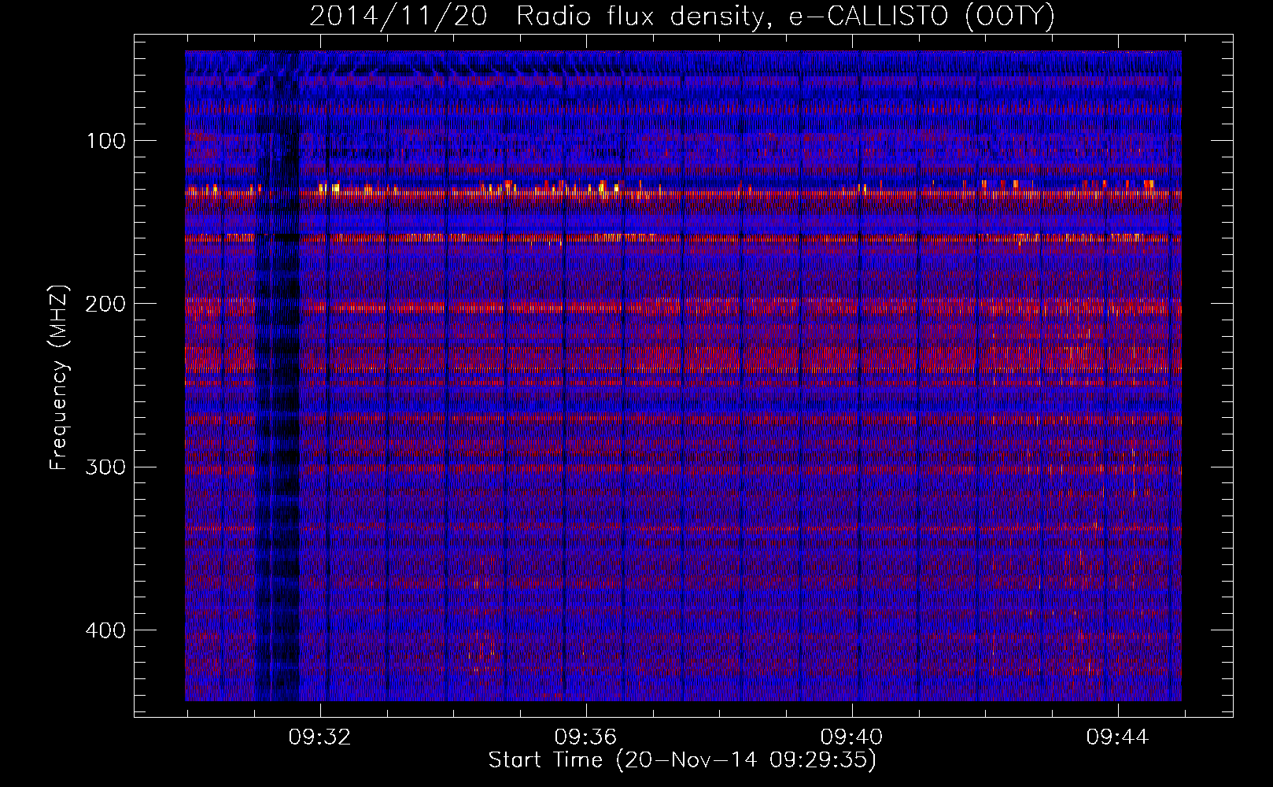Click the 09:44 time tick label

pos(1118,737)
